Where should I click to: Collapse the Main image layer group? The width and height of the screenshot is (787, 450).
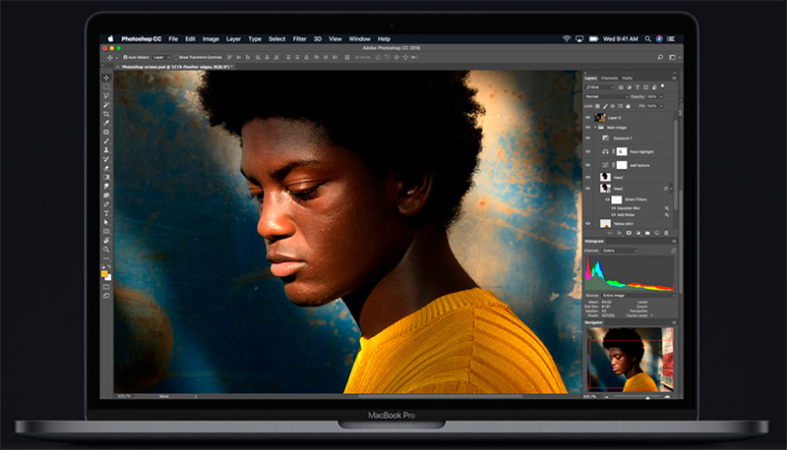pyautogui.click(x=597, y=127)
